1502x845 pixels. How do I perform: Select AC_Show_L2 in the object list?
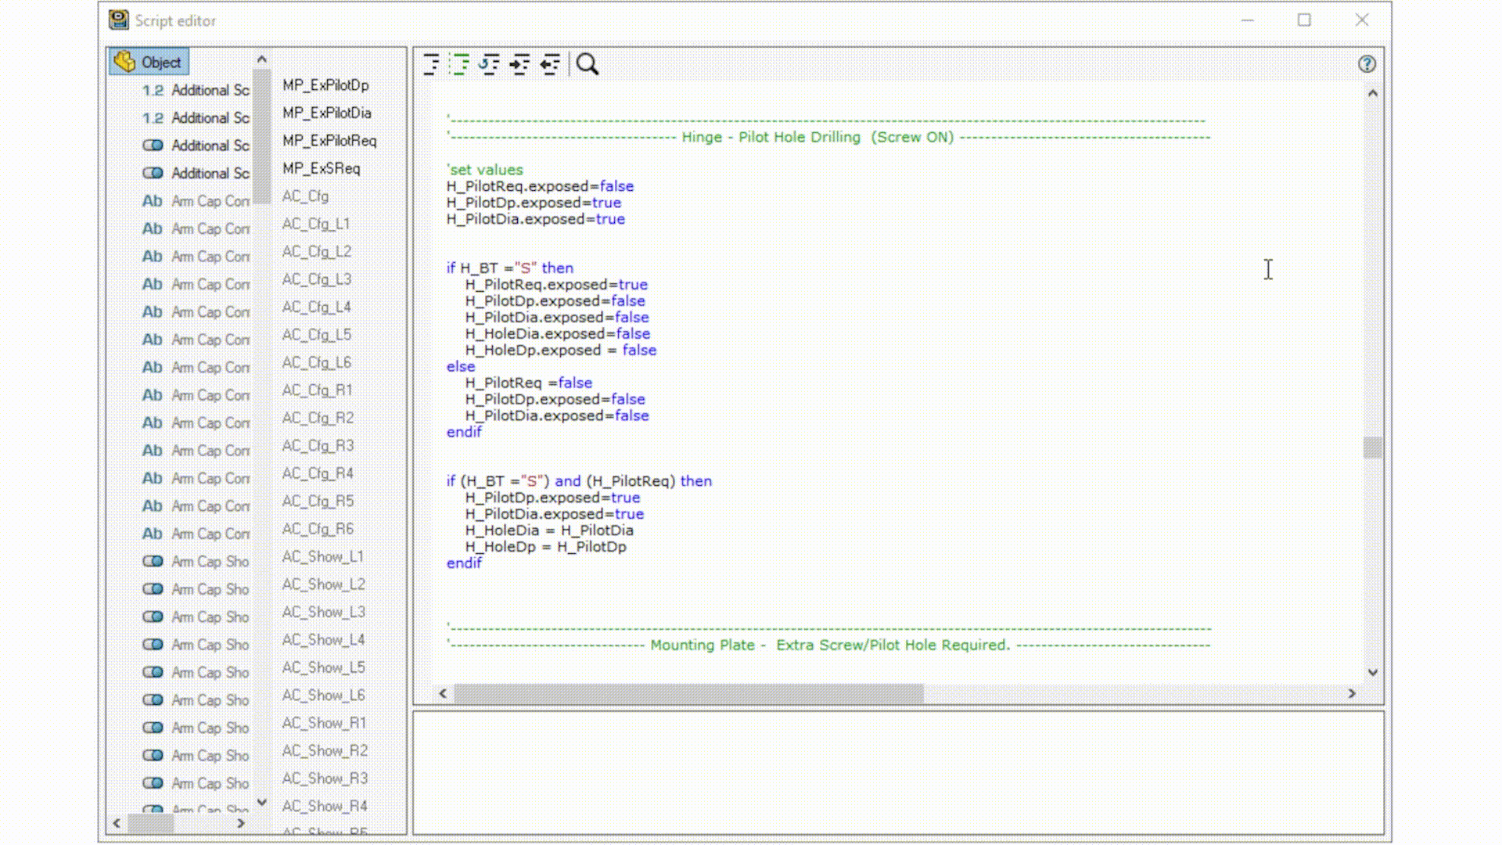[324, 584]
